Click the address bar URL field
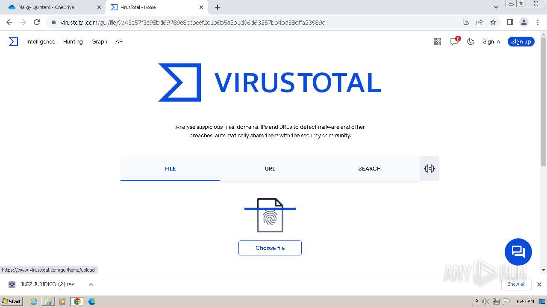 256,23
